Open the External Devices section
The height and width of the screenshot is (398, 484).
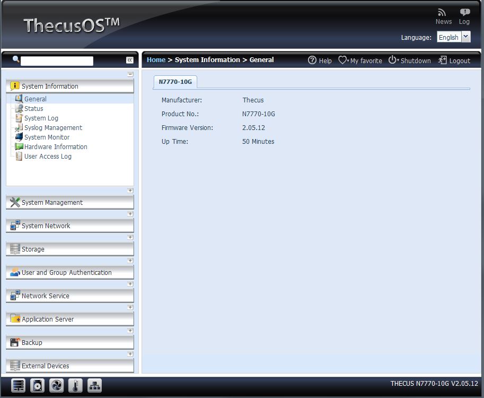(70, 366)
